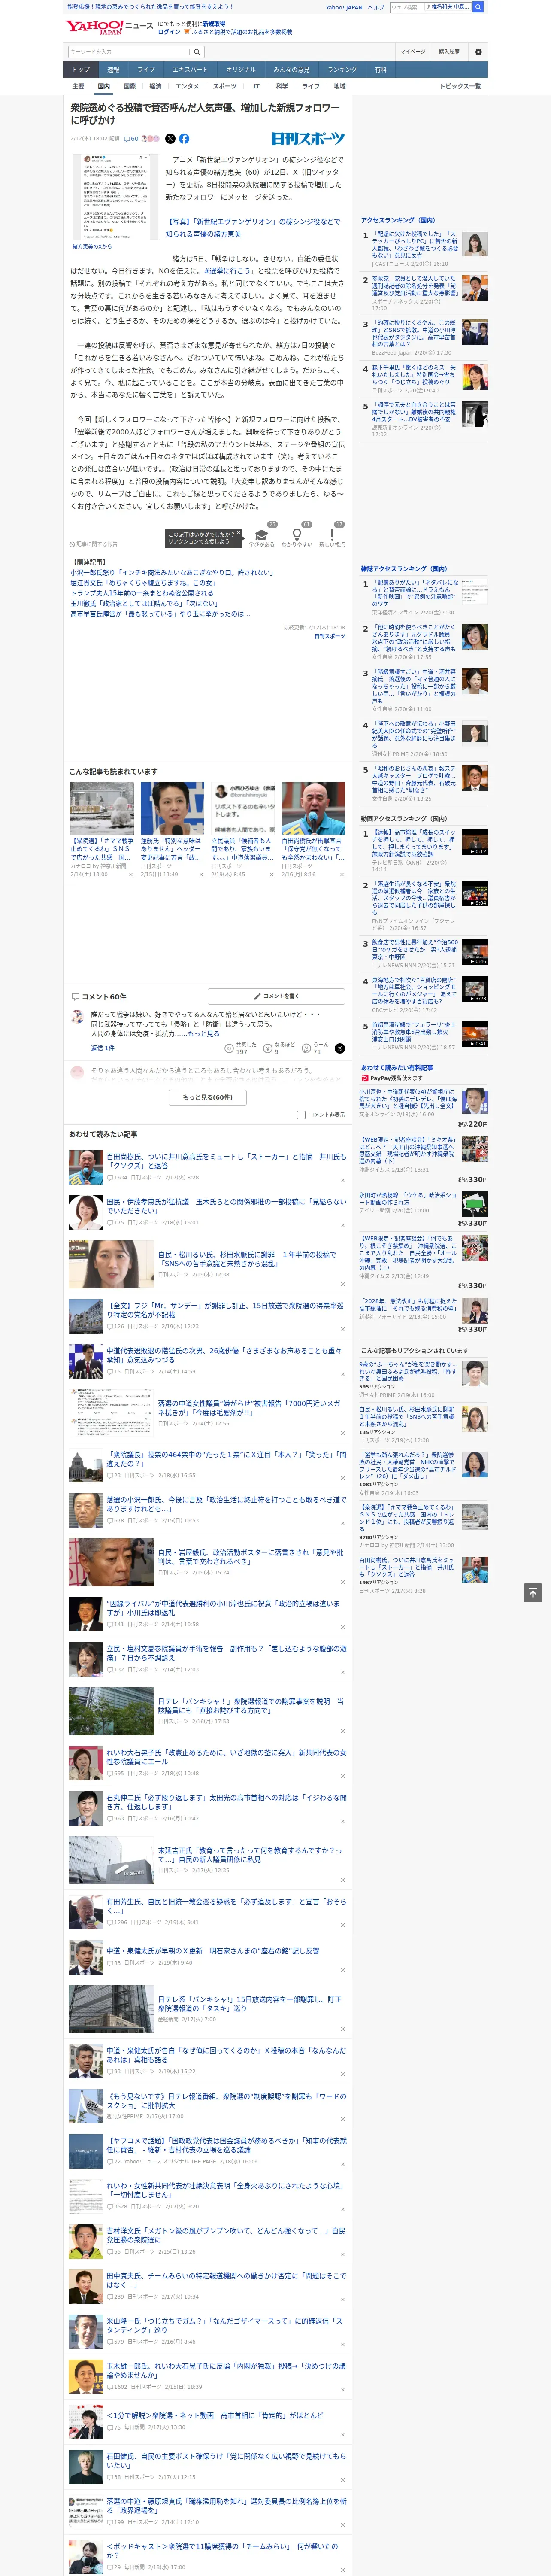Open article 吉村洋文氏「メガトン級の風がブンブン吹いて
551x2576 pixels.
point(226,2235)
